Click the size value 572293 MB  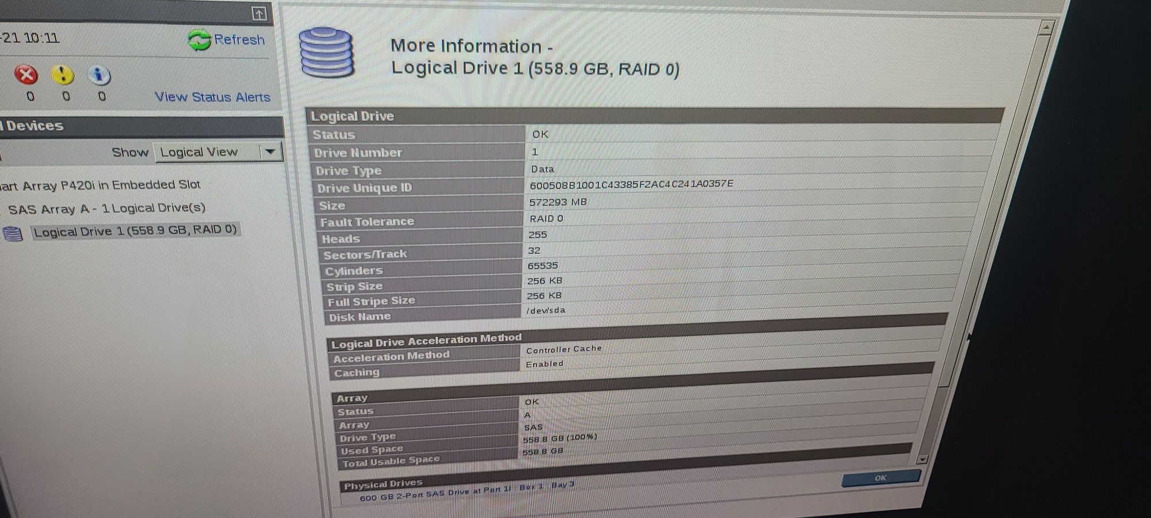tap(558, 202)
